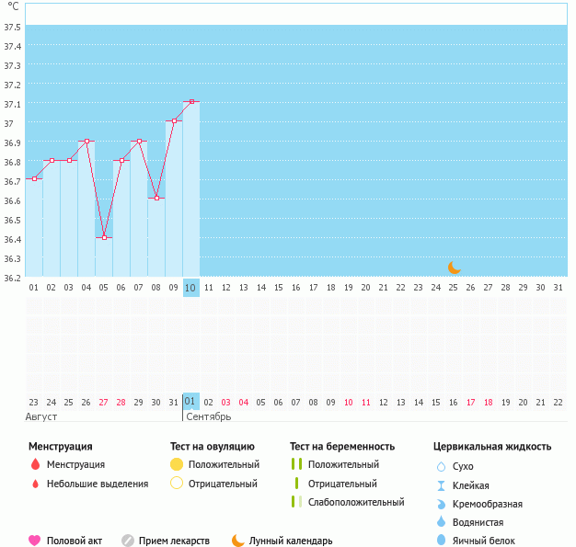Click the moon icon on chart day 25
The height and width of the screenshot is (547, 576).
pos(454,267)
